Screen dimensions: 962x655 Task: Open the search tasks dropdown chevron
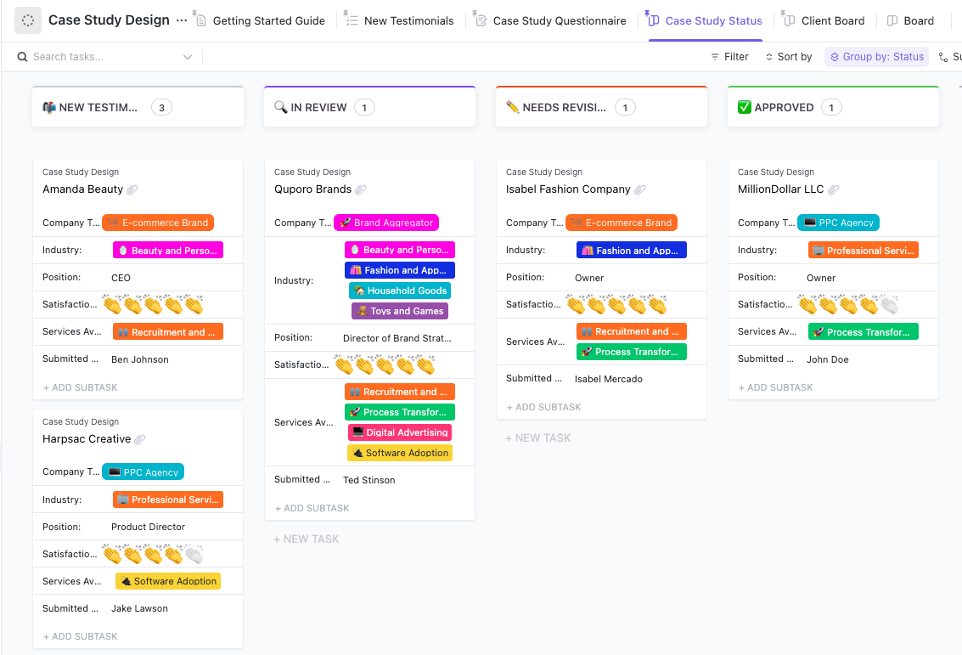pos(187,56)
